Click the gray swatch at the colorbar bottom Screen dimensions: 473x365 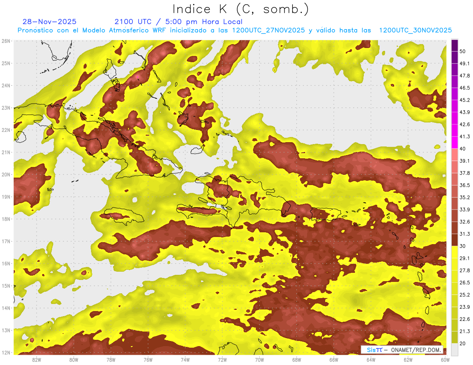[454, 349]
